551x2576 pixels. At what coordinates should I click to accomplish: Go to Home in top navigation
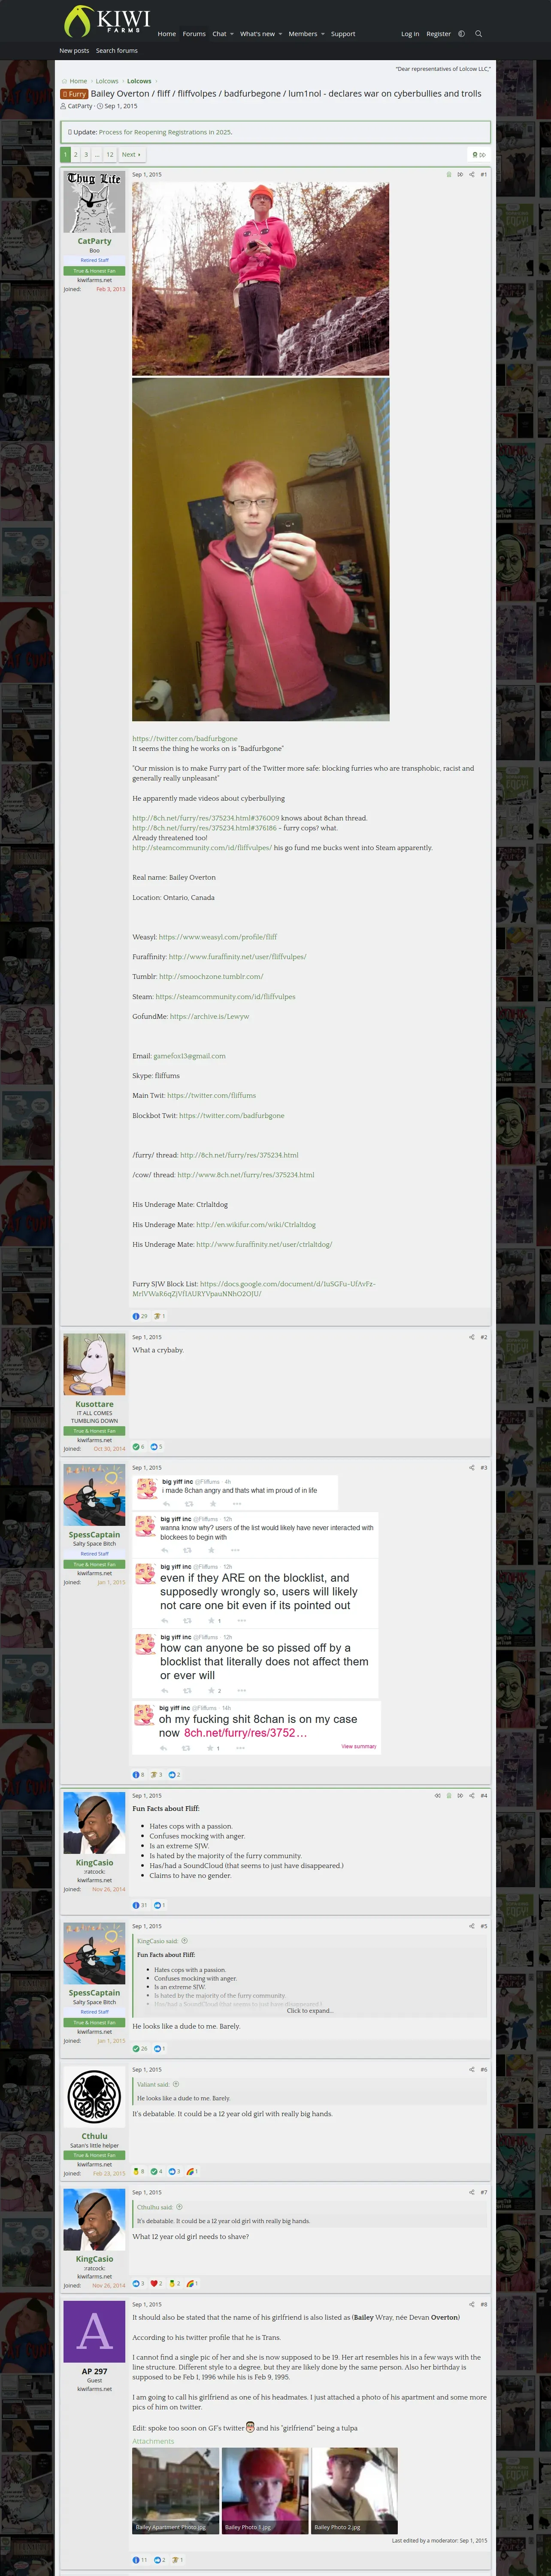click(167, 34)
